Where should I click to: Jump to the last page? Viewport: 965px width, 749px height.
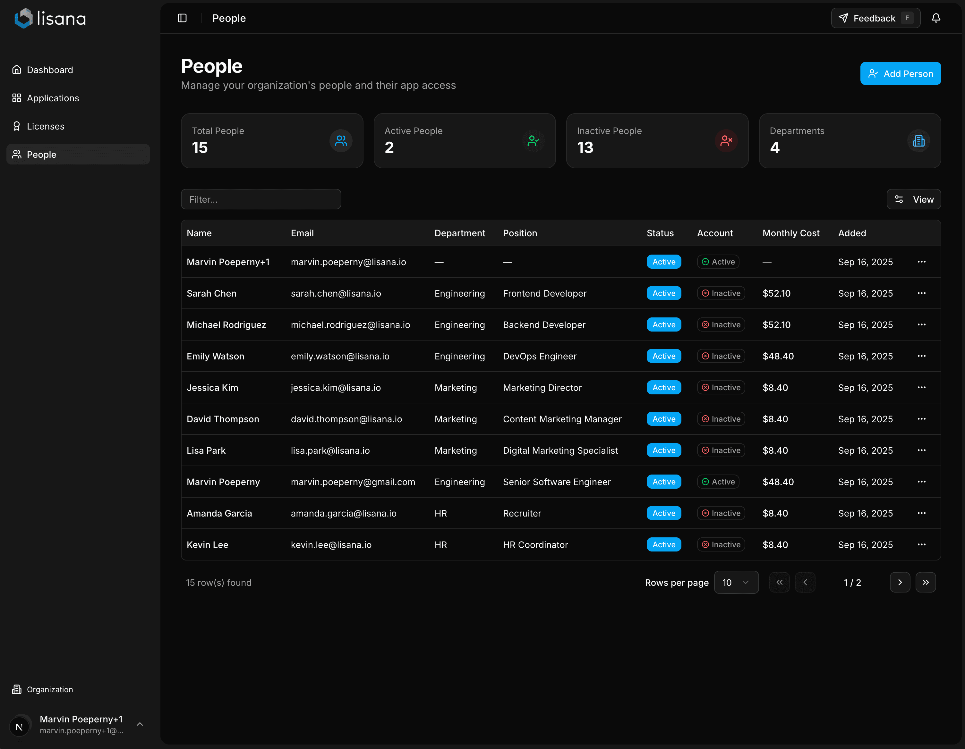[926, 583]
